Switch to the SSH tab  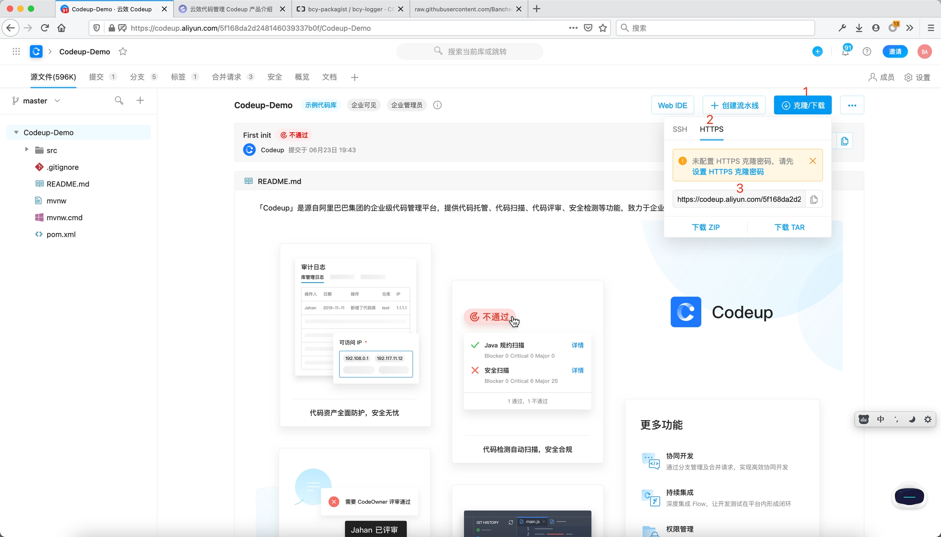pyautogui.click(x=680, y=129)
